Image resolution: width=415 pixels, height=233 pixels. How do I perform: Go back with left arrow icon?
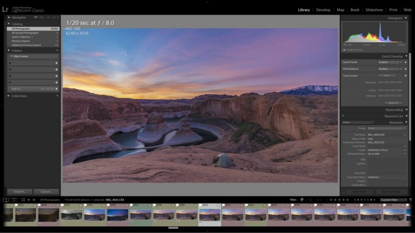pos(29,200)
